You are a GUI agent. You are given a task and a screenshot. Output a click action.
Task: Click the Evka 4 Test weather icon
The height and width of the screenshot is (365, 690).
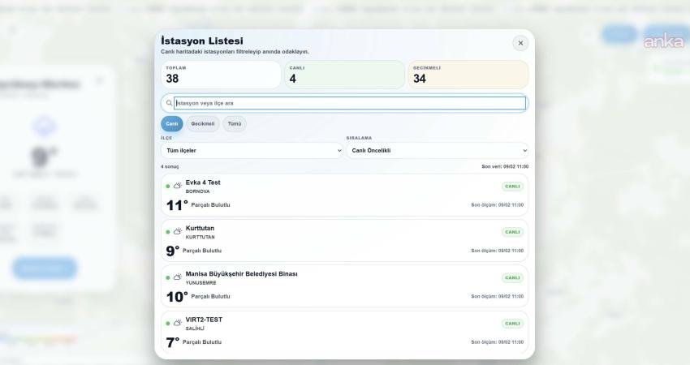(177, 186)
